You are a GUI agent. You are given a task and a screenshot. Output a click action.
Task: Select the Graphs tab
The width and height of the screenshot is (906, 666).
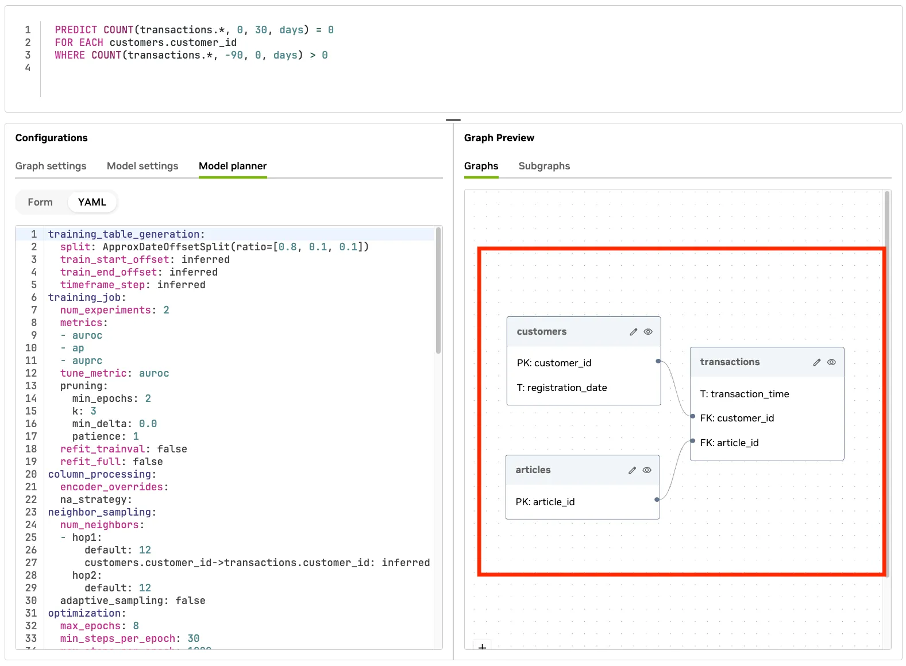(481, 166)
